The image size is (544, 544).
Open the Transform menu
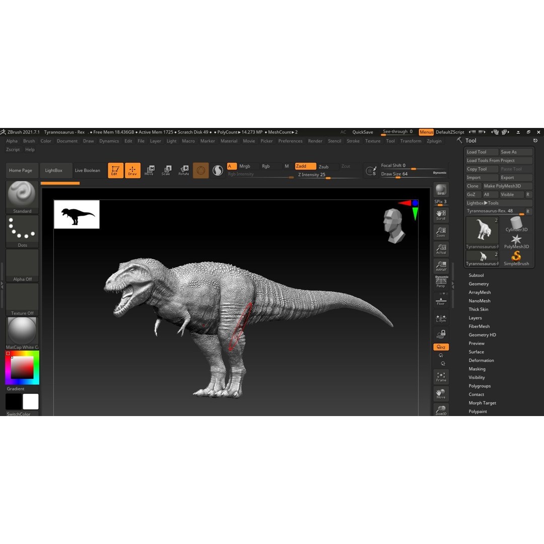411,141
